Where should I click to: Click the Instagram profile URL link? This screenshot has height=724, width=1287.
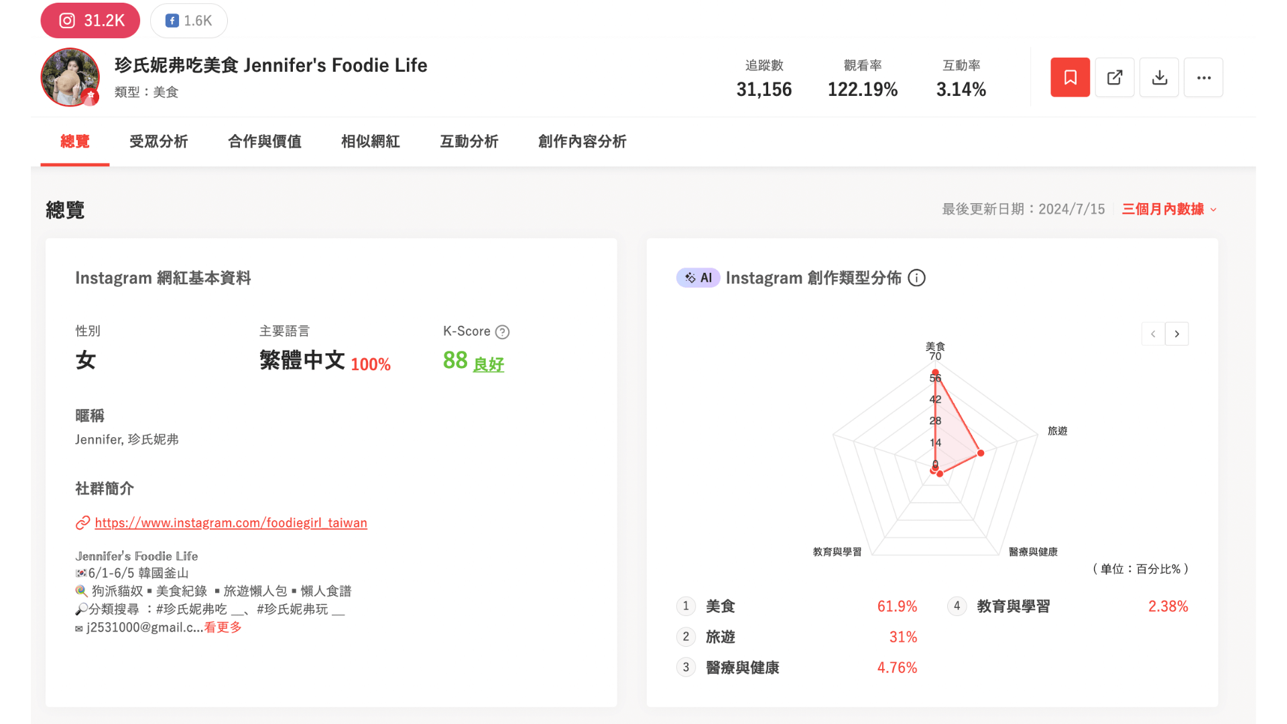(231, 522)
